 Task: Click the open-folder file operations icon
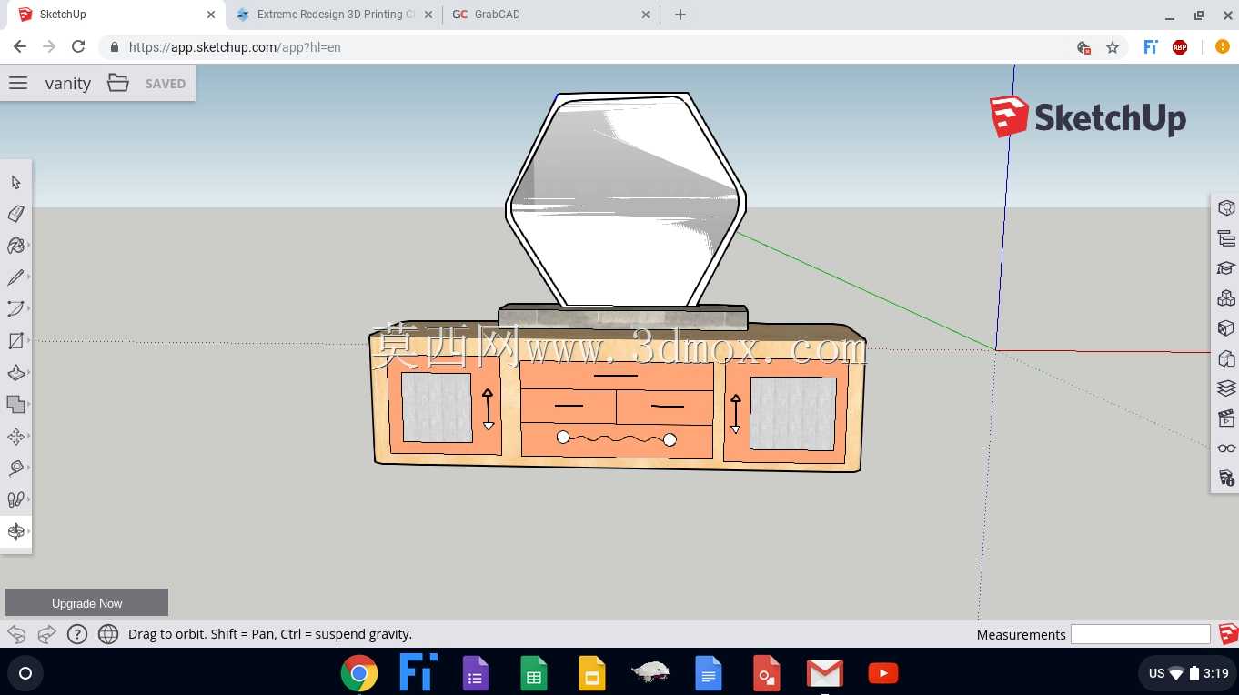pyautogui.click(x=118, y=83)
